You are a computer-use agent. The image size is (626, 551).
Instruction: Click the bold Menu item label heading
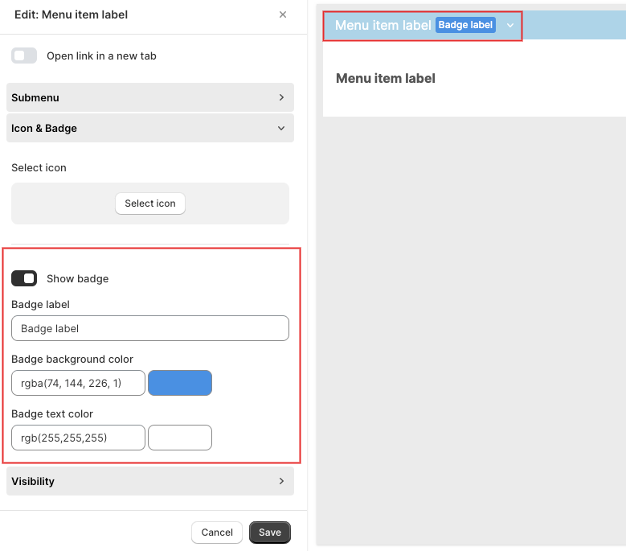tap(386, 78)
